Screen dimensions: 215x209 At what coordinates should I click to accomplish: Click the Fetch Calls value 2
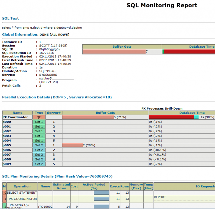click(40, 86)
